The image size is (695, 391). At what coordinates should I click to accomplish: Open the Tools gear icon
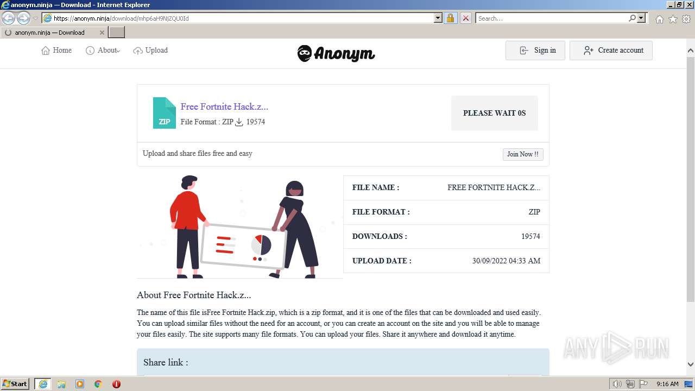pyautogui.click(x=686, y=19)
